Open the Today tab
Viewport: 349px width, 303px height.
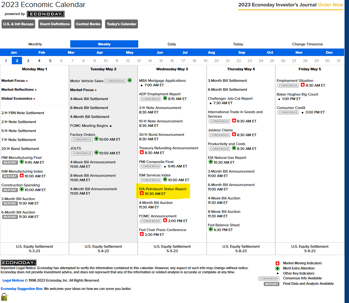click(238, 44)
